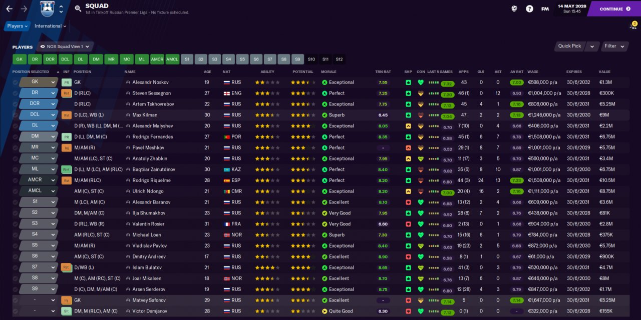Click the back navigation arrow

9,9
